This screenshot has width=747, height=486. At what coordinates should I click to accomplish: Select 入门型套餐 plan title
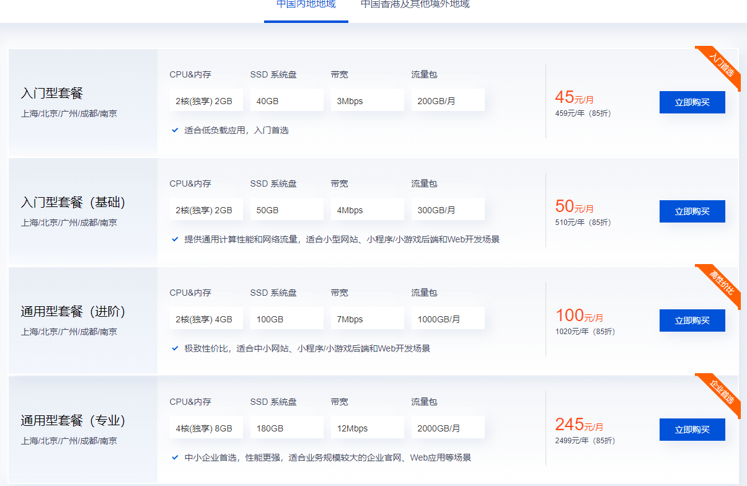(x=51, y=94)
